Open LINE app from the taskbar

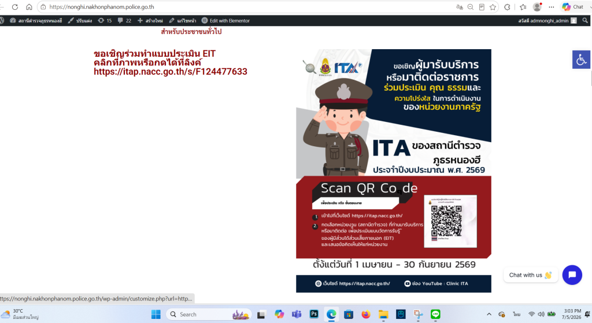coord(435,314)
